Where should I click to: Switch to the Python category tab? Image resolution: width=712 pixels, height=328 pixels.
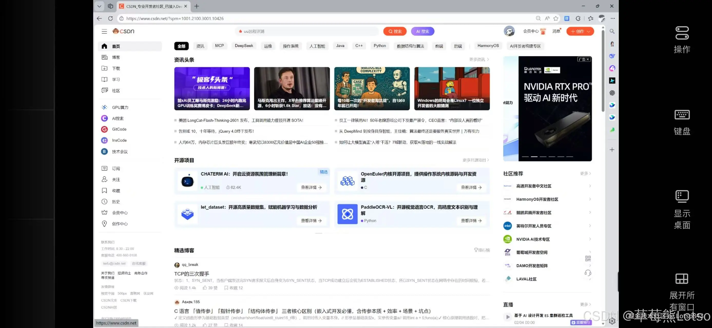tap(380, 46)
